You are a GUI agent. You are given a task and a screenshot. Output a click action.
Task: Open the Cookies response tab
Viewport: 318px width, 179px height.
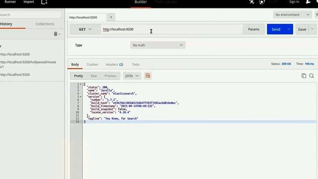(x=92, y=64)
